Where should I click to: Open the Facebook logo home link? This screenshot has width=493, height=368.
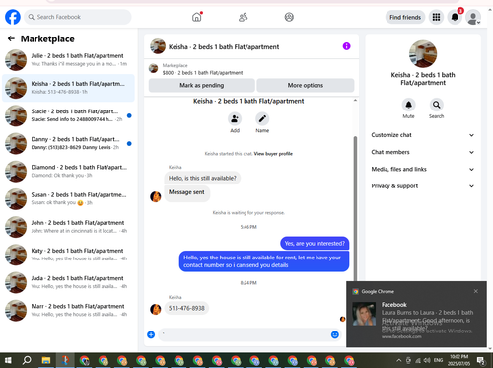[x=13, y=17]
